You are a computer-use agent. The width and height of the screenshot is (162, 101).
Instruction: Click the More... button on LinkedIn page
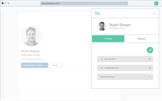pyautogui.click(x=56, y=65)
